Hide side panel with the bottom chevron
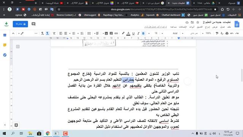The height and width of the screenshot is (137, 243). [5, 125]
